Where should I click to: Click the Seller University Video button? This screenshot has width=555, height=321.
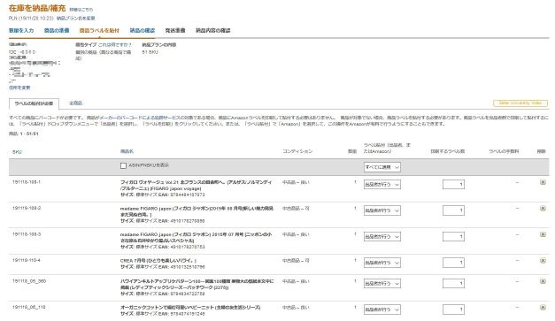(520, 103)
